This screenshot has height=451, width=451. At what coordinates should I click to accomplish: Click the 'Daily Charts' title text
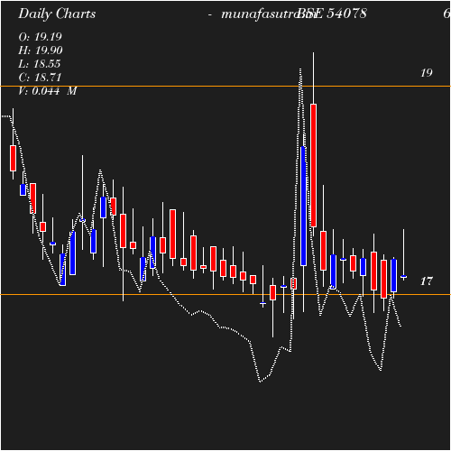coord(57,14)
